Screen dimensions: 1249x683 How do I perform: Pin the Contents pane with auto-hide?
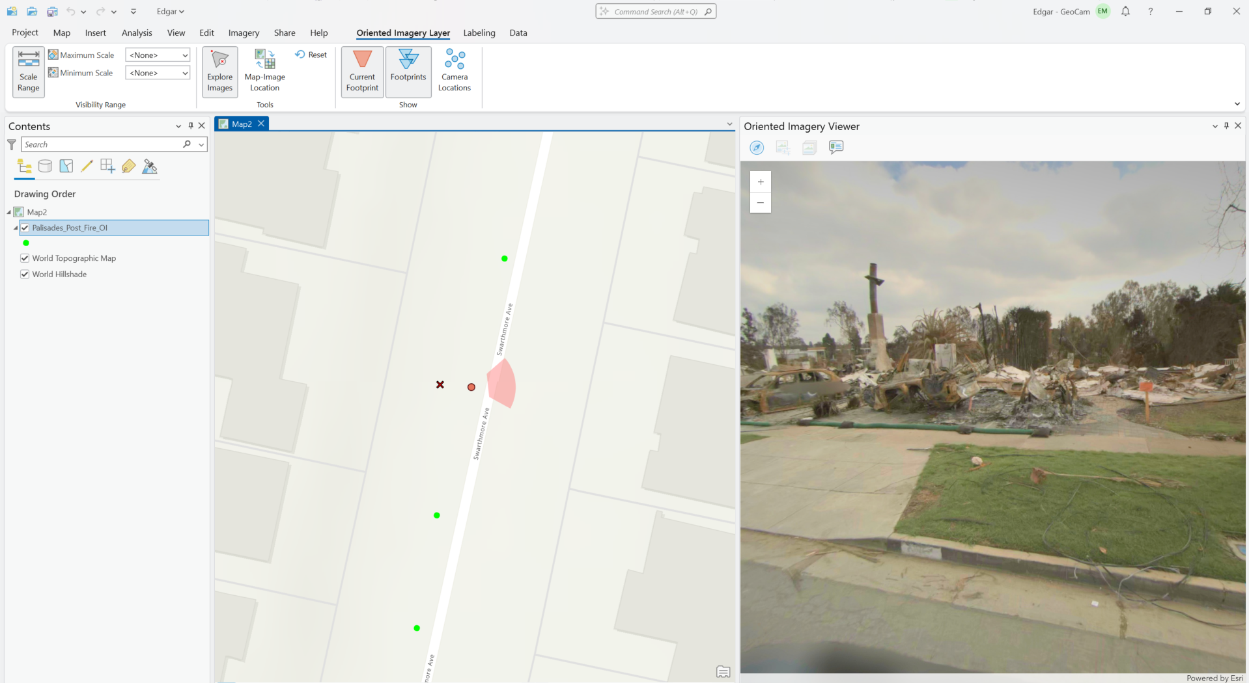(x=191, y=126)
